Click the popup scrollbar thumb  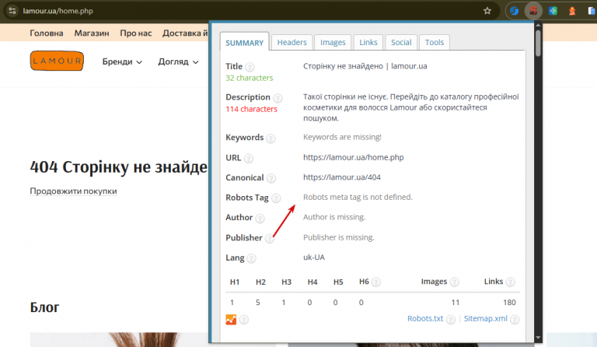coord(538,43)
